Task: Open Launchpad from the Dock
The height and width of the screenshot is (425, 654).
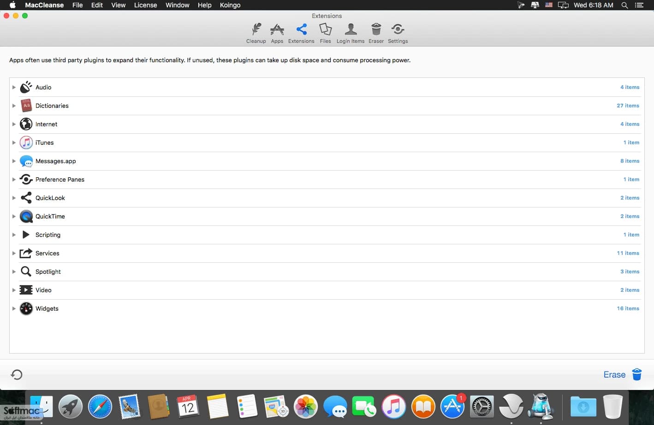Action: [71, 407]
